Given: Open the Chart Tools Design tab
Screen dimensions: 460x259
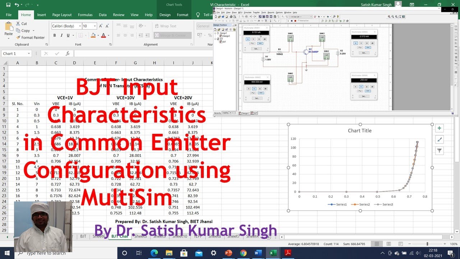Looking at the screenshot, I should pos(165,15).
